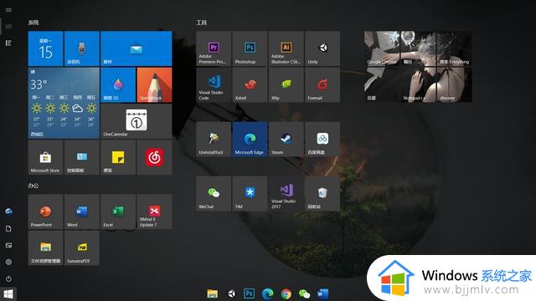Open the Xftp tile
The image size is (536, 301).
(x=286, y=84)
